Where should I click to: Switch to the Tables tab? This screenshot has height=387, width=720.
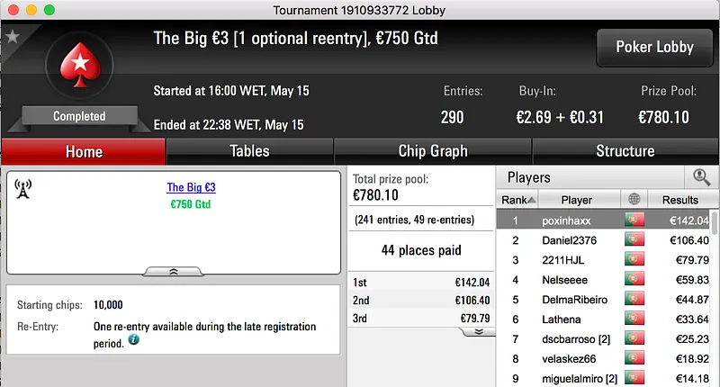249,151
